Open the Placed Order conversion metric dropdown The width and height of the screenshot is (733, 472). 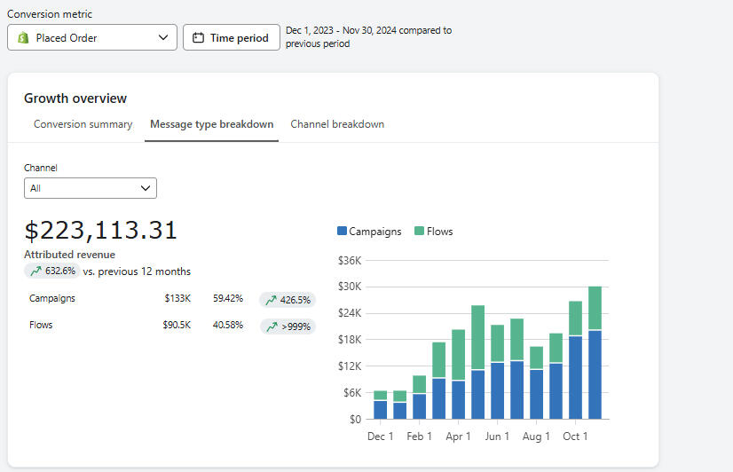(x=92, y=38)
